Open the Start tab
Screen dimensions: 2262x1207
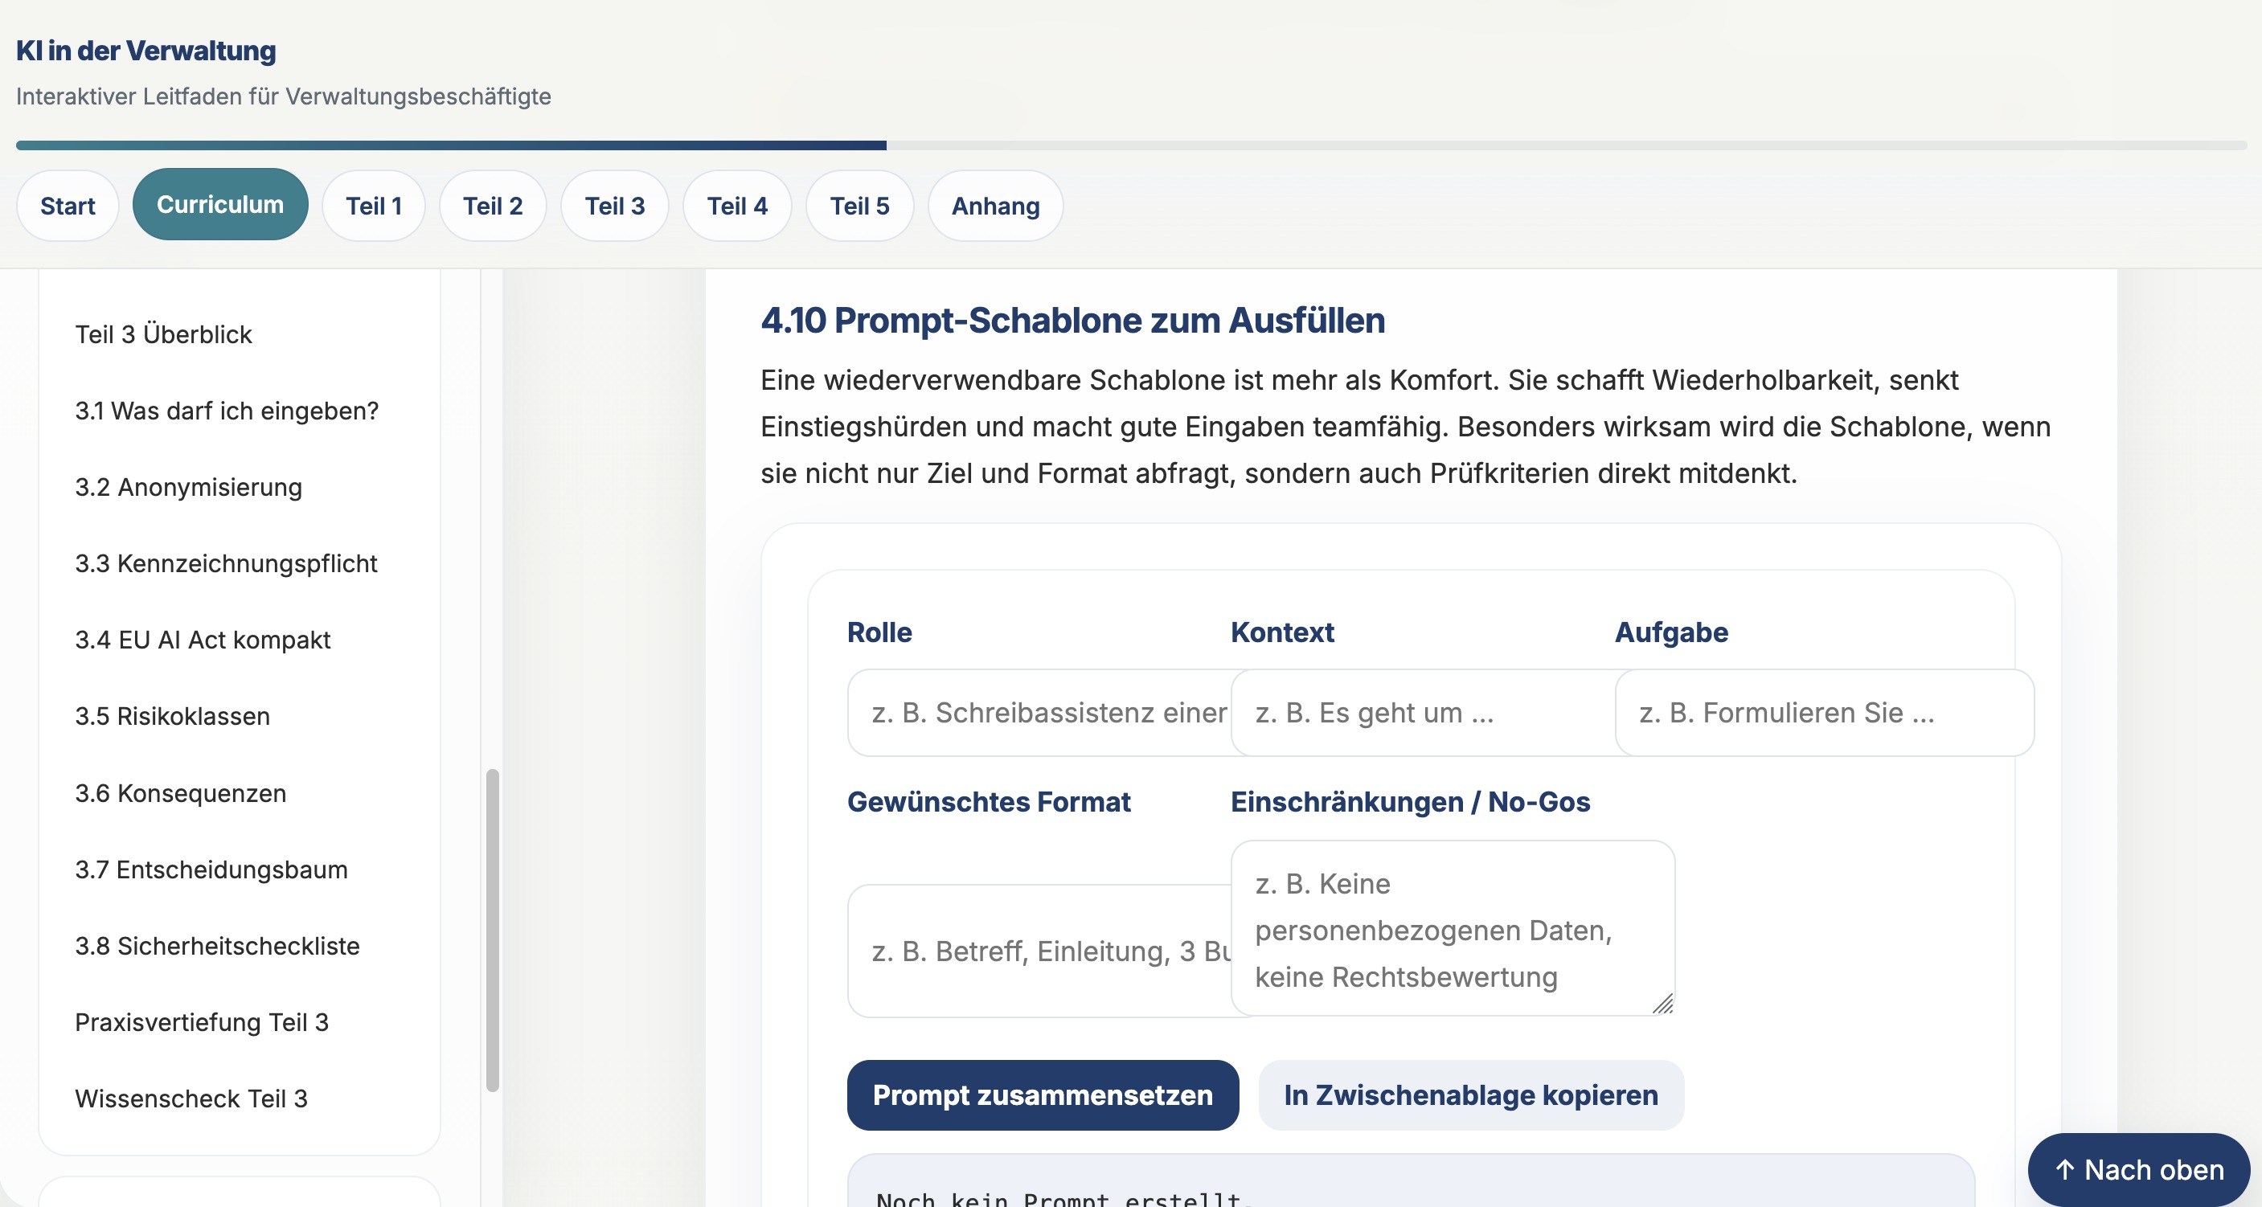[68, 206]
